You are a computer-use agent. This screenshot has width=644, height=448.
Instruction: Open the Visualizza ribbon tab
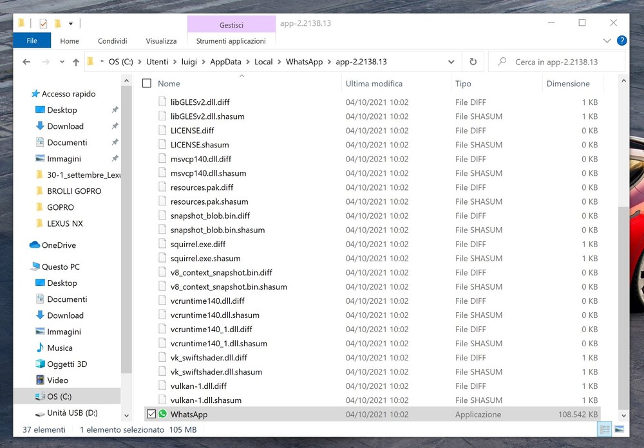pos(161,41)
